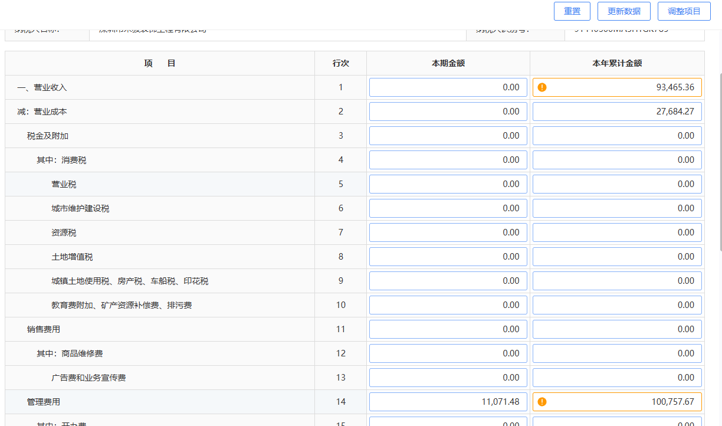Edit the 营业成本 本年累计金额 value 27,684.27
The height and width of the screenshot is (426, 722).
[x=617, y=112]
